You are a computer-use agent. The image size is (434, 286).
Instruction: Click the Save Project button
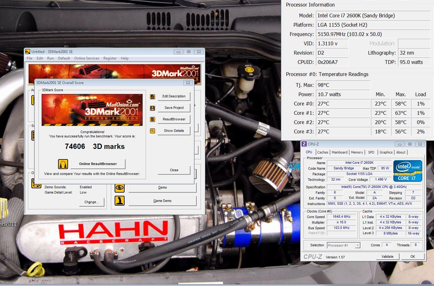pyautogui.click(x=174, y=108)
